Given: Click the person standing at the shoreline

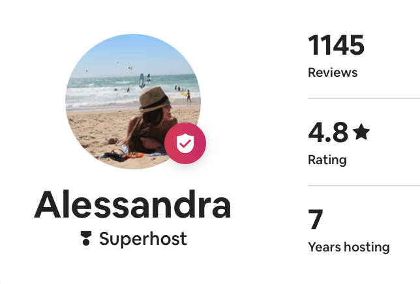Looking at the screenshot, I should 188,95.
